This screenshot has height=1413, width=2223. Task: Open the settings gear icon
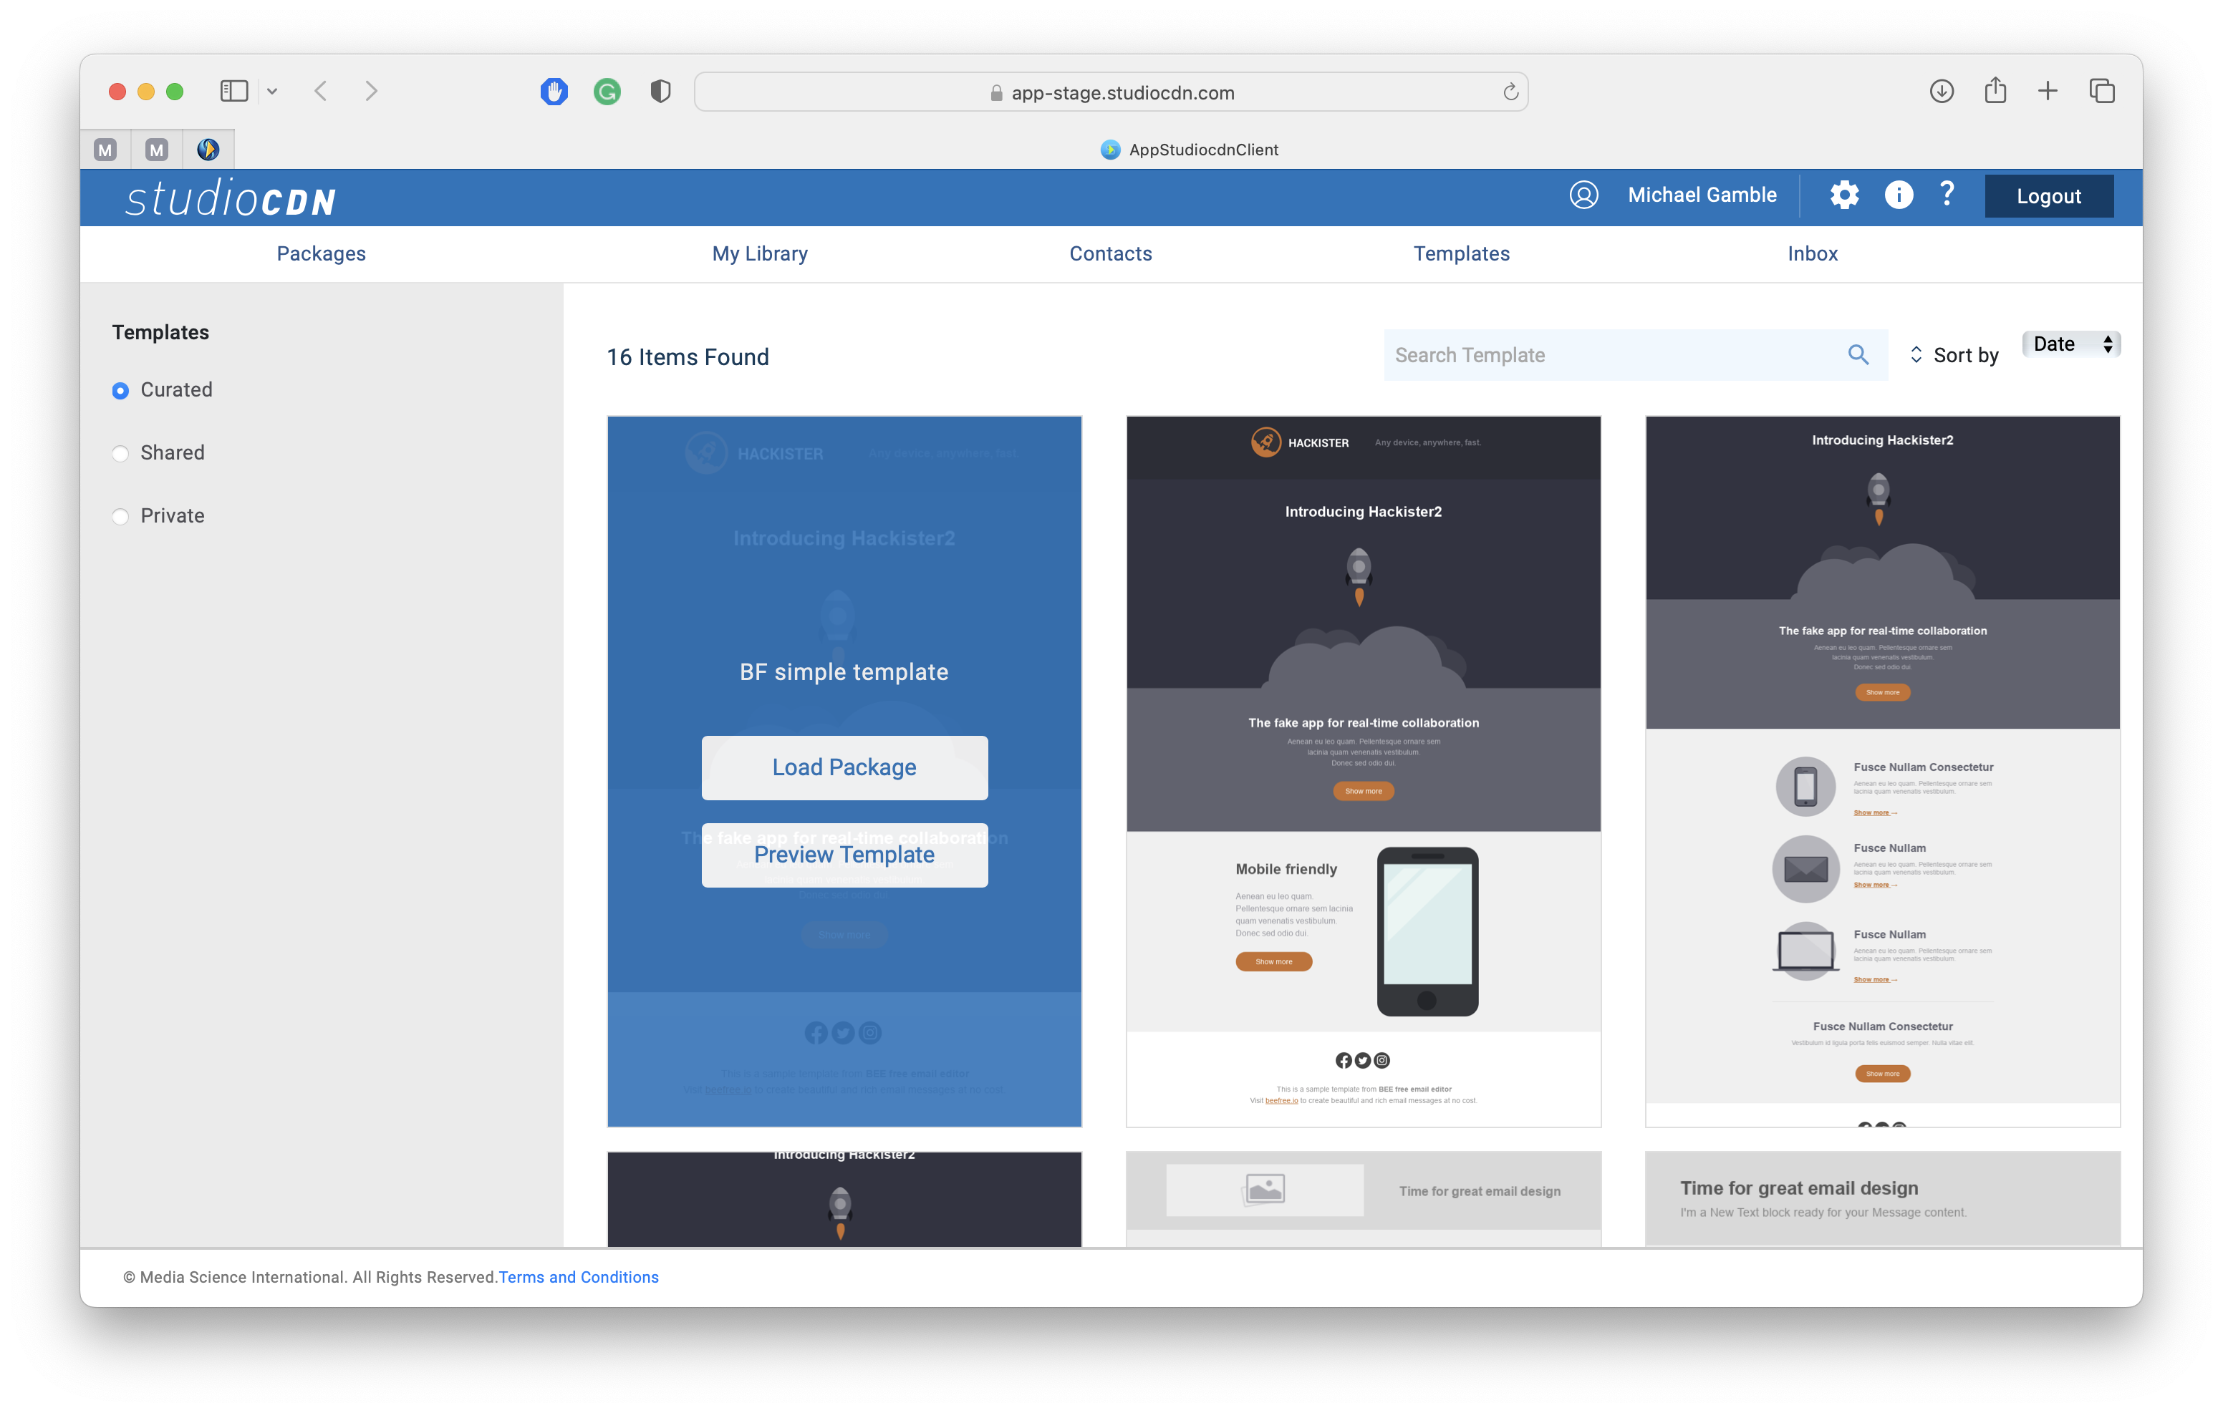coord(1843,195)
